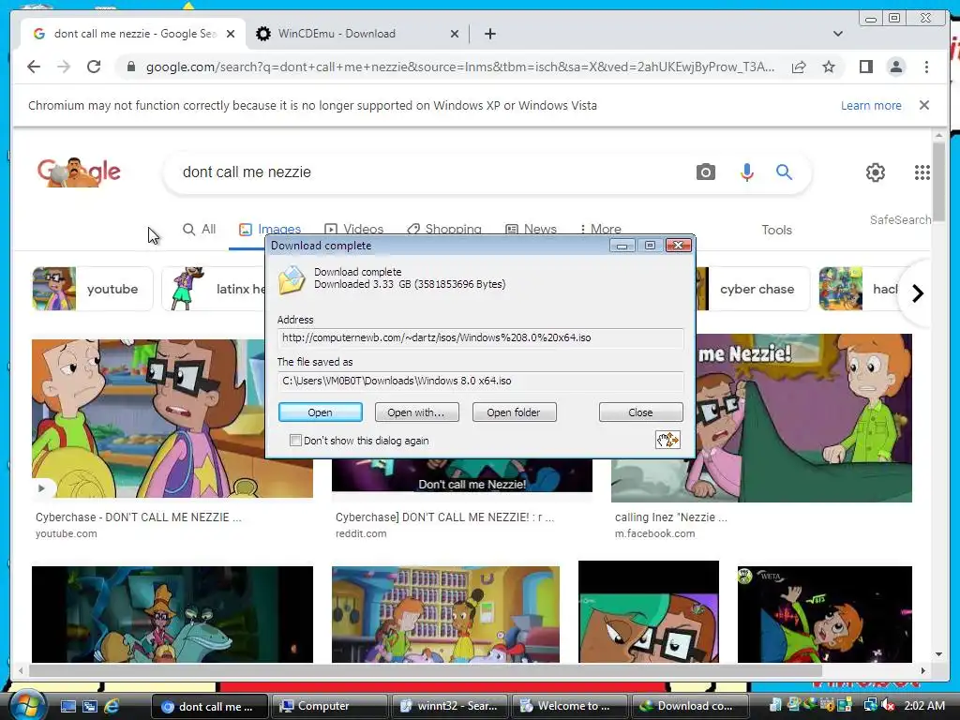This screenshot has width=960, height=720.
Task: Launch Internet Explorer from quick launch
Action: [112, 706]
